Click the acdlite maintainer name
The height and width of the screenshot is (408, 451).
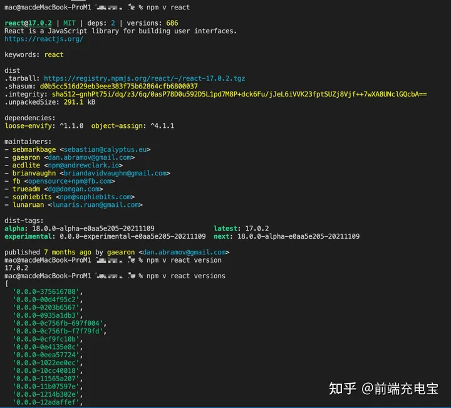coord(26,165)
